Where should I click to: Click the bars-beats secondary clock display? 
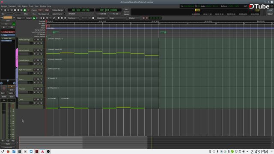pos(108,10)
